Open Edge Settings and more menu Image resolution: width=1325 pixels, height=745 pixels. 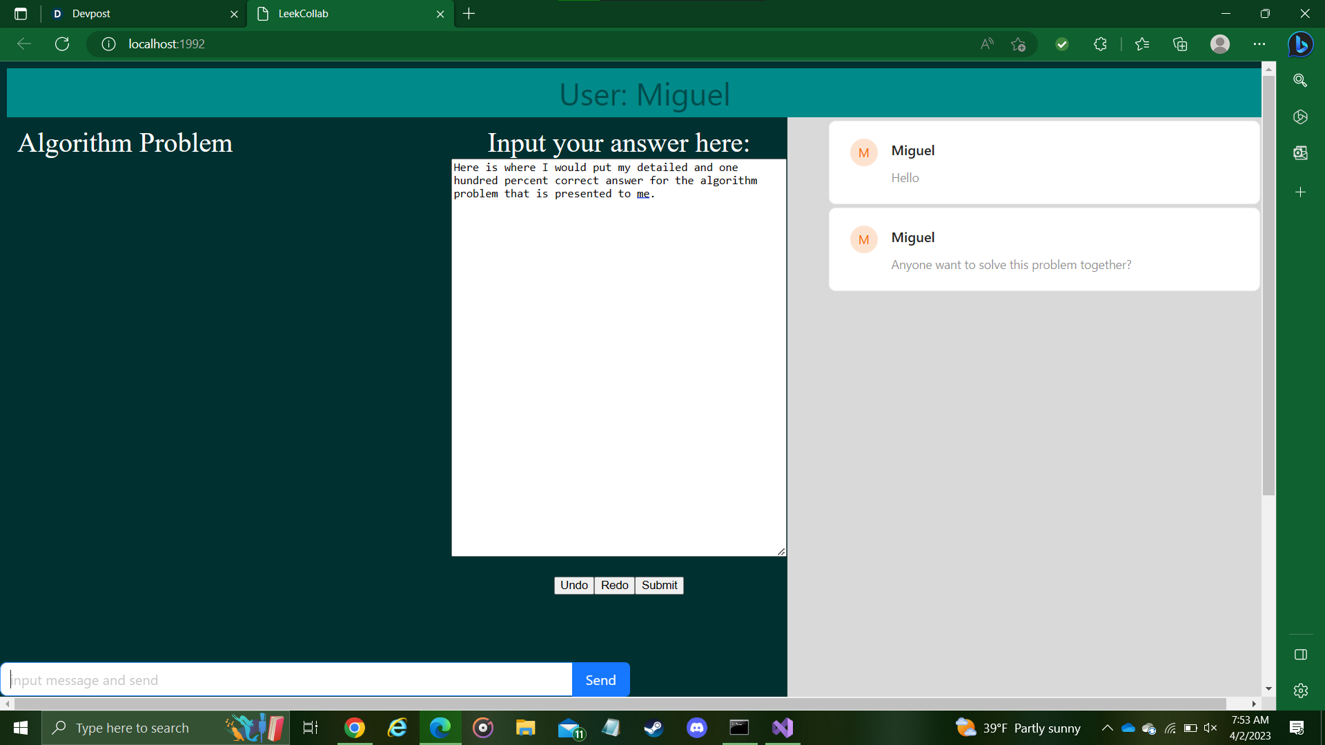point(1259,44)
